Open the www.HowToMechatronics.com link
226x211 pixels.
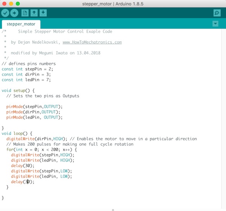tap(92, 42)
